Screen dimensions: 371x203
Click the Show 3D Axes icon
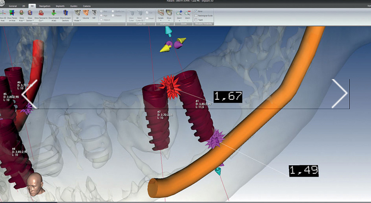(x=3, y=13)
